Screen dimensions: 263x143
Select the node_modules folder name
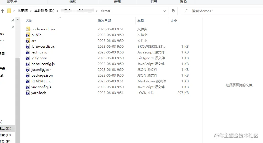click(x=43, y=29)
